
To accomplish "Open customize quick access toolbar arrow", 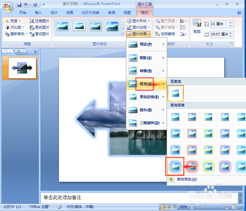I will tap(44, 4).
